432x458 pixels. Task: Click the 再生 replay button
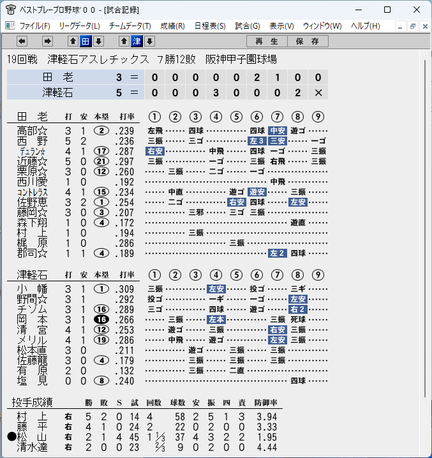[x=267, y=41]
